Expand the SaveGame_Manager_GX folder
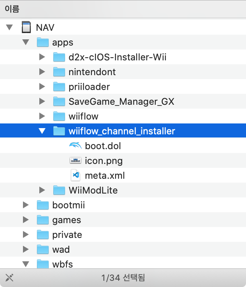The height and width of the screenshot is (287, 246). [x=42, y=101]
